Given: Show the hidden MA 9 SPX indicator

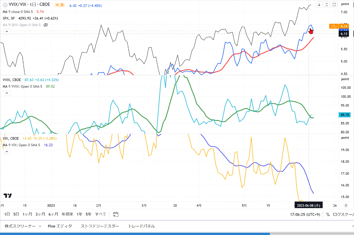Looking at the screenshot, I should click(46, 25).
